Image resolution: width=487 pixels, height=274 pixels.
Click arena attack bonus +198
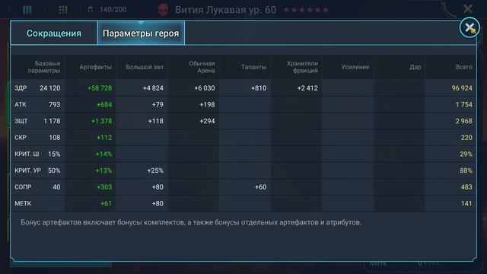207,105
